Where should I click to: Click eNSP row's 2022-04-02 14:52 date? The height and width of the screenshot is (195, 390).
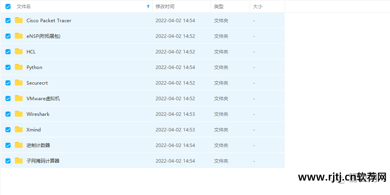(175, 36)
